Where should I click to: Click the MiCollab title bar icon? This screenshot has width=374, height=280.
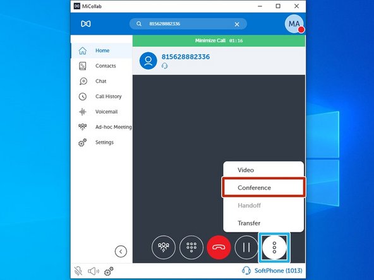point(77,6)
